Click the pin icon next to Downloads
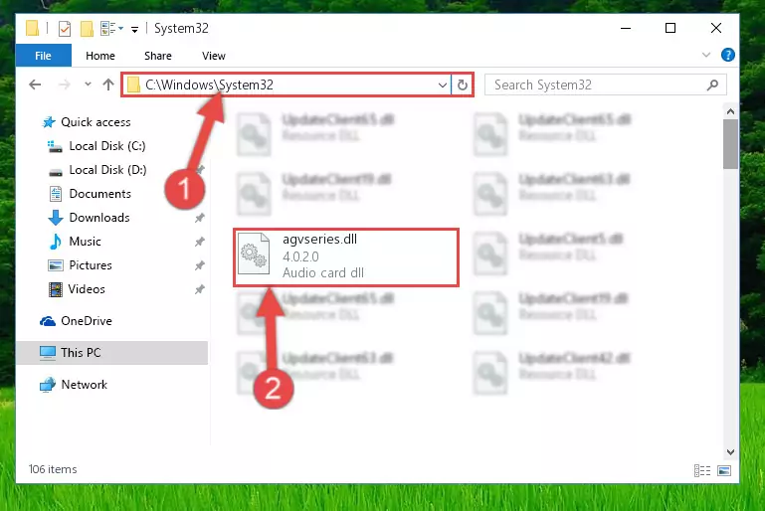Image resolution: width=765 pixels, height=511 pixels. pos(200,218)
